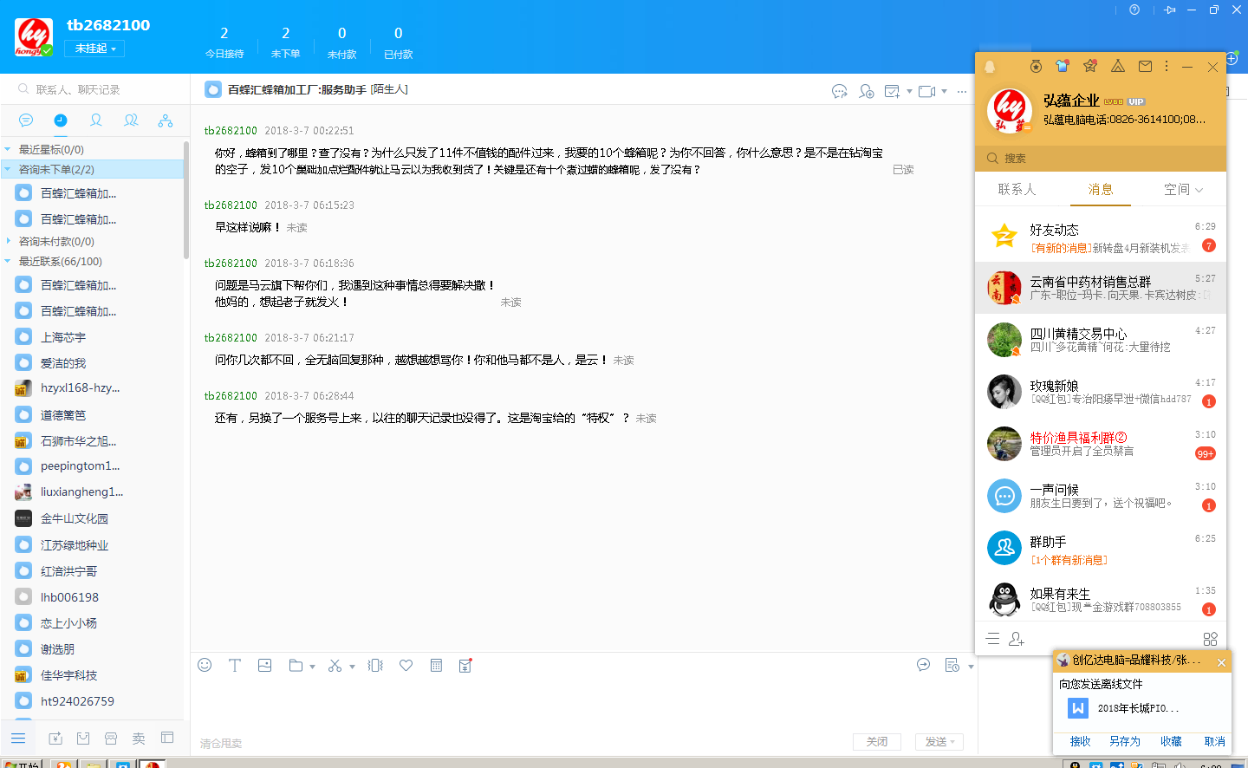The height and width of the screenshot is (768, 1248).
Task: Open QQ Zone star icon
Action: pyautogui.click(x=1090, y=66)
